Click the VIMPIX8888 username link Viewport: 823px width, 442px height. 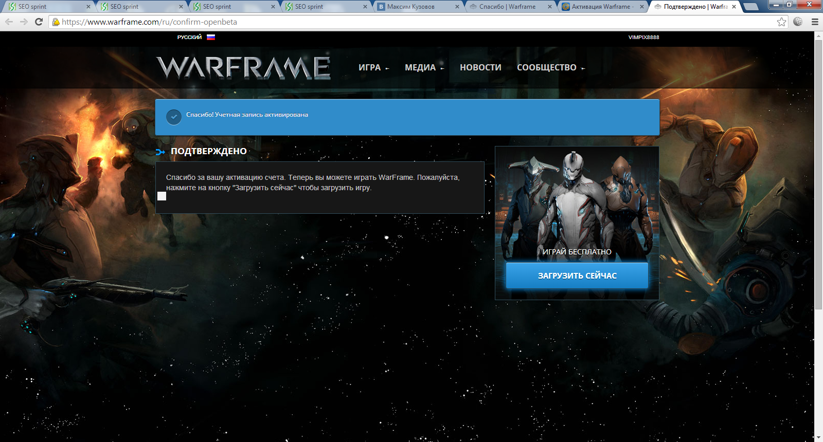click(x=643, y=37)
